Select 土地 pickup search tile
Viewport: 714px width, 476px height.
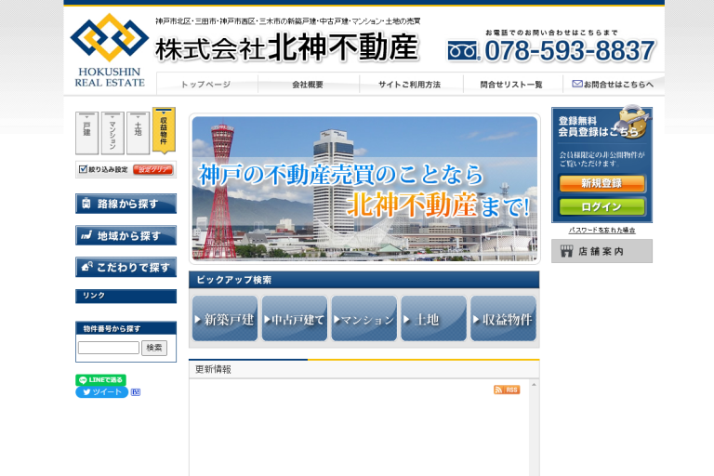coord(433,318)
